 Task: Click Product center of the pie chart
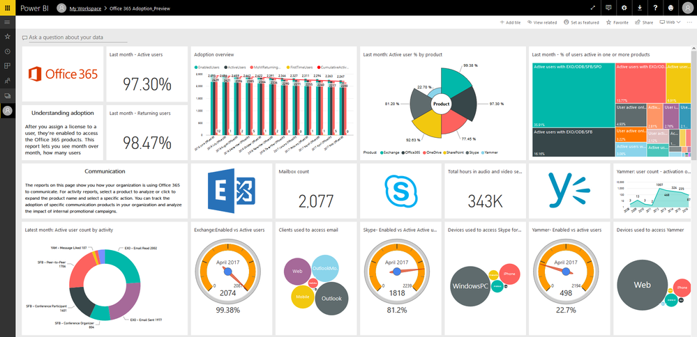(x=441, y=104)
